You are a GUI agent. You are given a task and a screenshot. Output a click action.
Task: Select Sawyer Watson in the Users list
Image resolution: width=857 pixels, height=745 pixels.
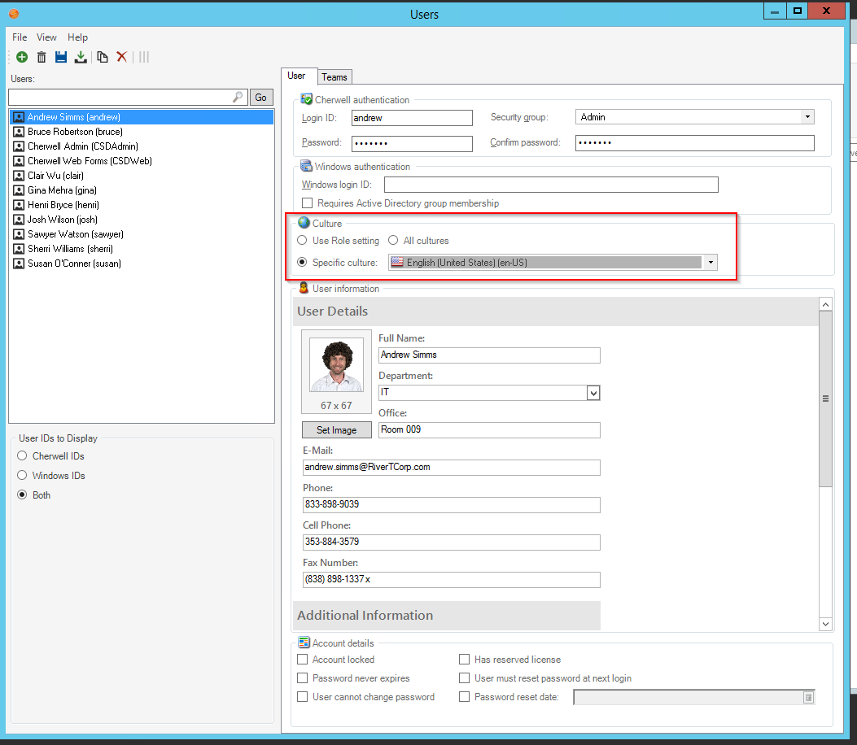tap(73, 233)
